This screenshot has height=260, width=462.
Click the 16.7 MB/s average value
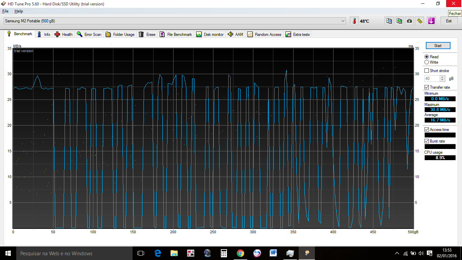440,120
